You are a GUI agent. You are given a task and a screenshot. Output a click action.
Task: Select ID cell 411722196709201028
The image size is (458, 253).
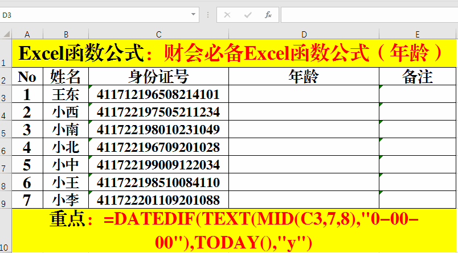(x=158, y=147)
